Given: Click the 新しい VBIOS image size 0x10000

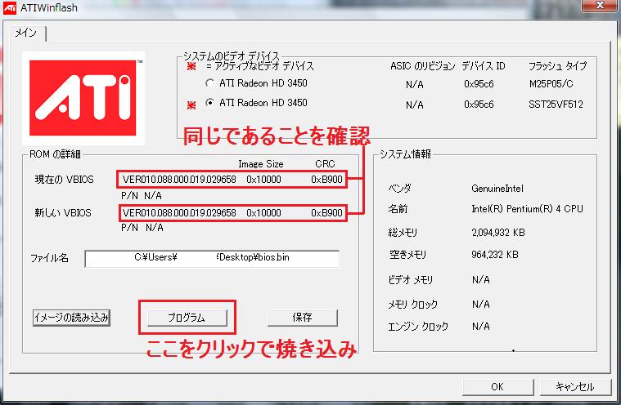Looking at the screenshot, I should pyautogui.click(x=263, y=213).
